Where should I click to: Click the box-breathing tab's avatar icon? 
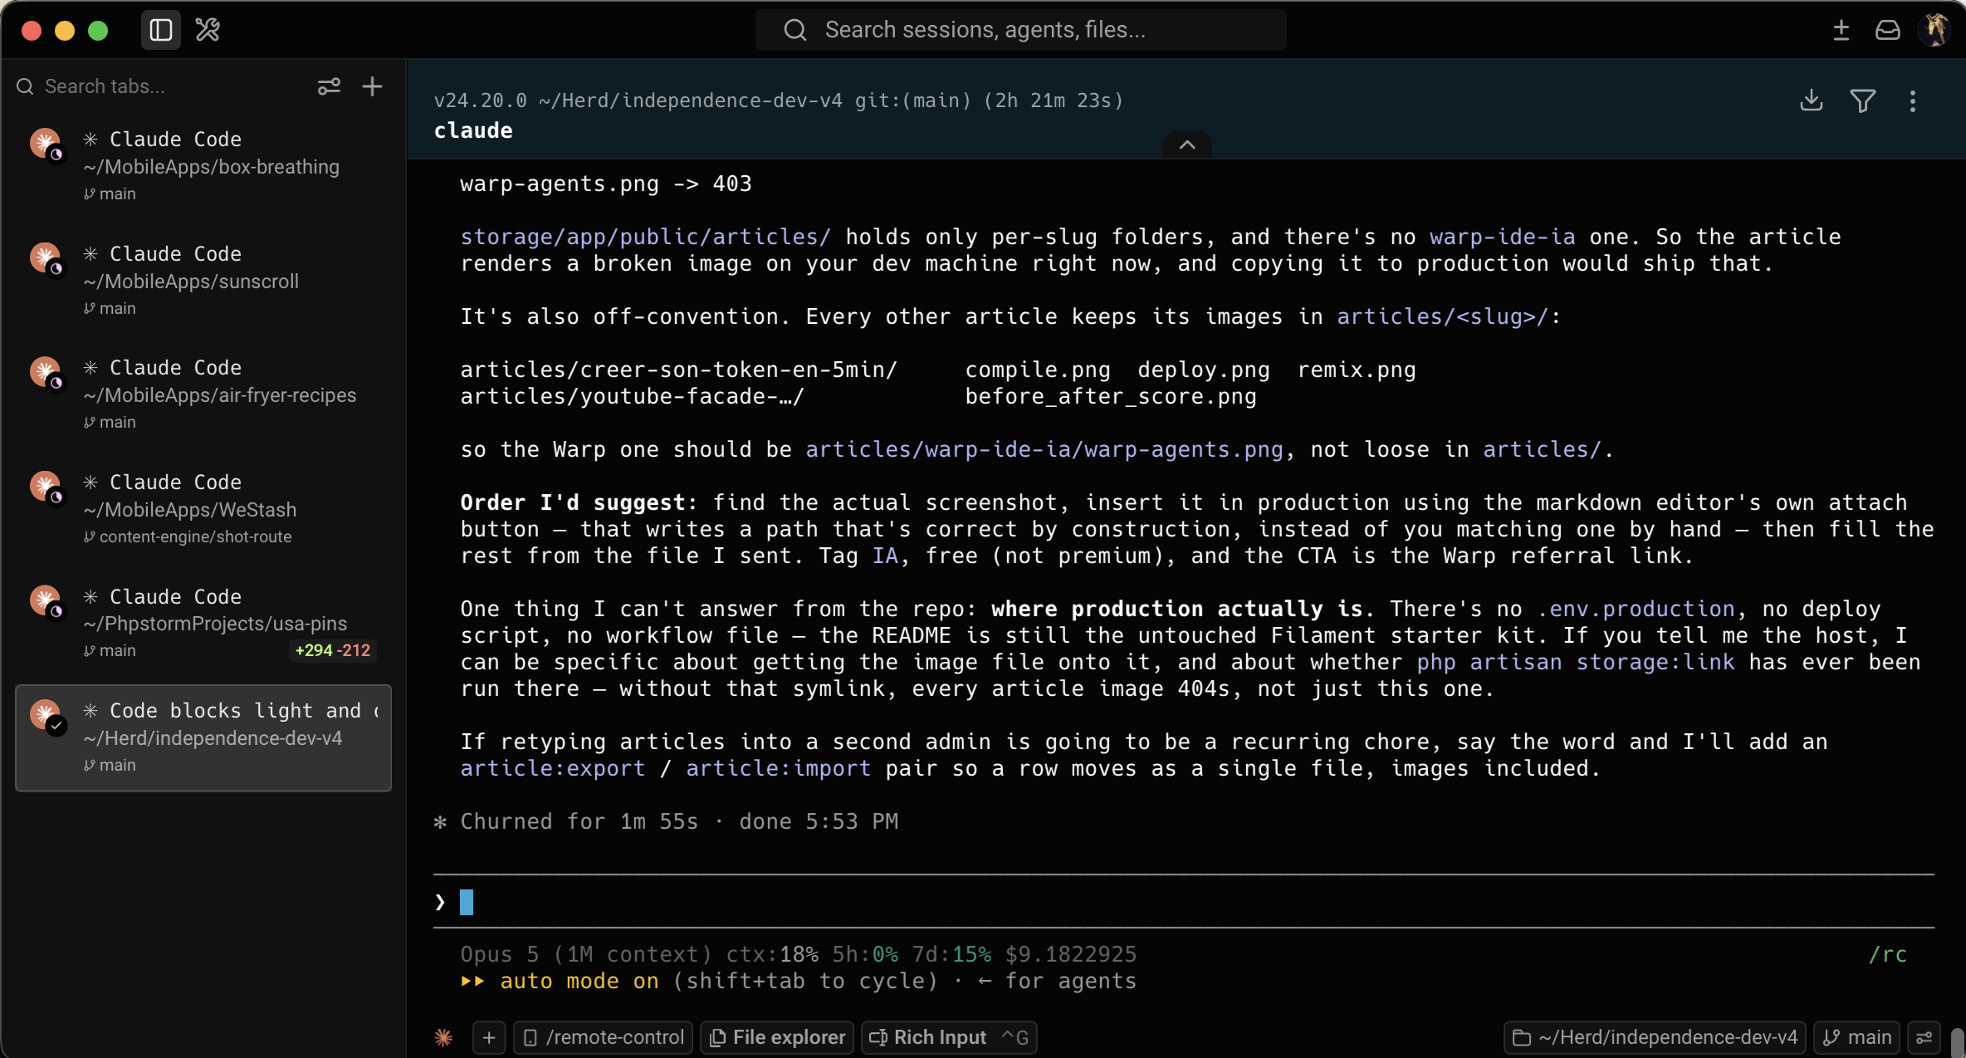[46, 144]
